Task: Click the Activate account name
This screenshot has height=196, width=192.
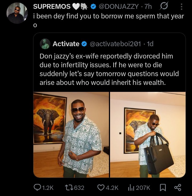Action: pyautogui.click(x=66, y=44)
